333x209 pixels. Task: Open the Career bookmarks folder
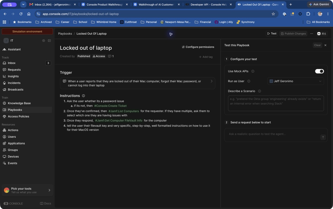(x=62, y=22)
